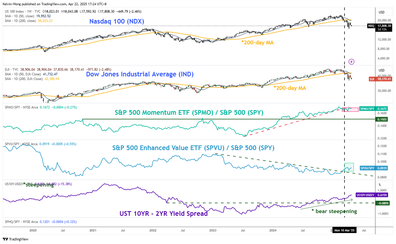Screen dimensions: 396x244
Task: Click the US 100 Index legend title
Action: pos(14,12)
